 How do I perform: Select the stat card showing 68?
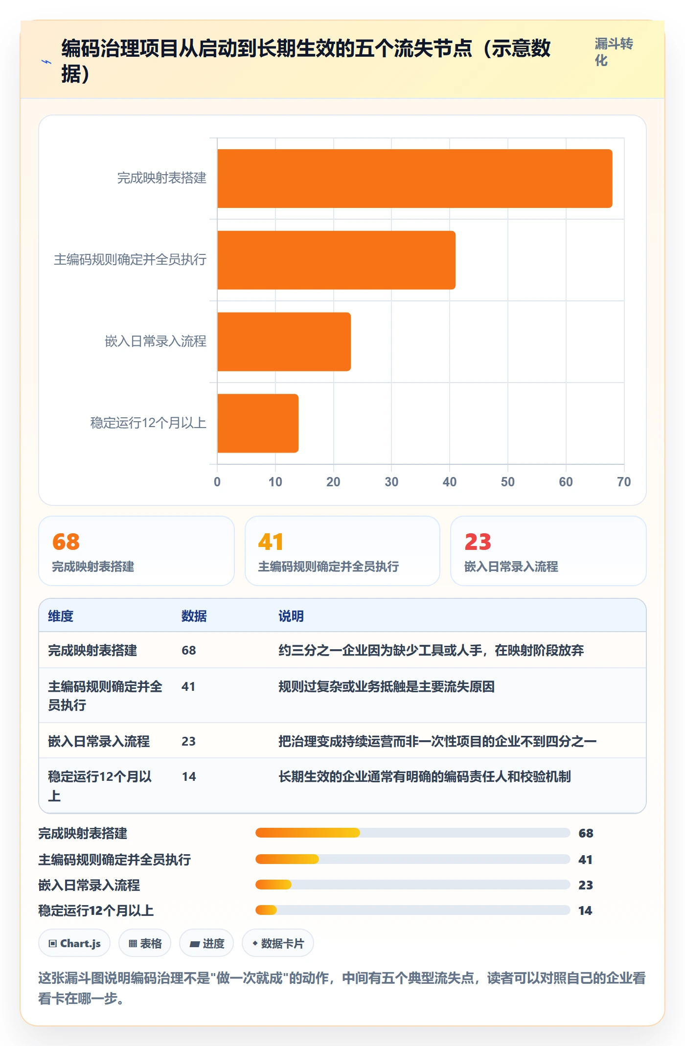[137, 551]
